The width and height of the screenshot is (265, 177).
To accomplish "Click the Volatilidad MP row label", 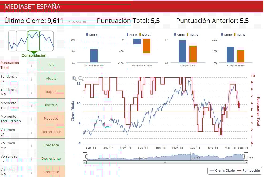I will (9, 172).
